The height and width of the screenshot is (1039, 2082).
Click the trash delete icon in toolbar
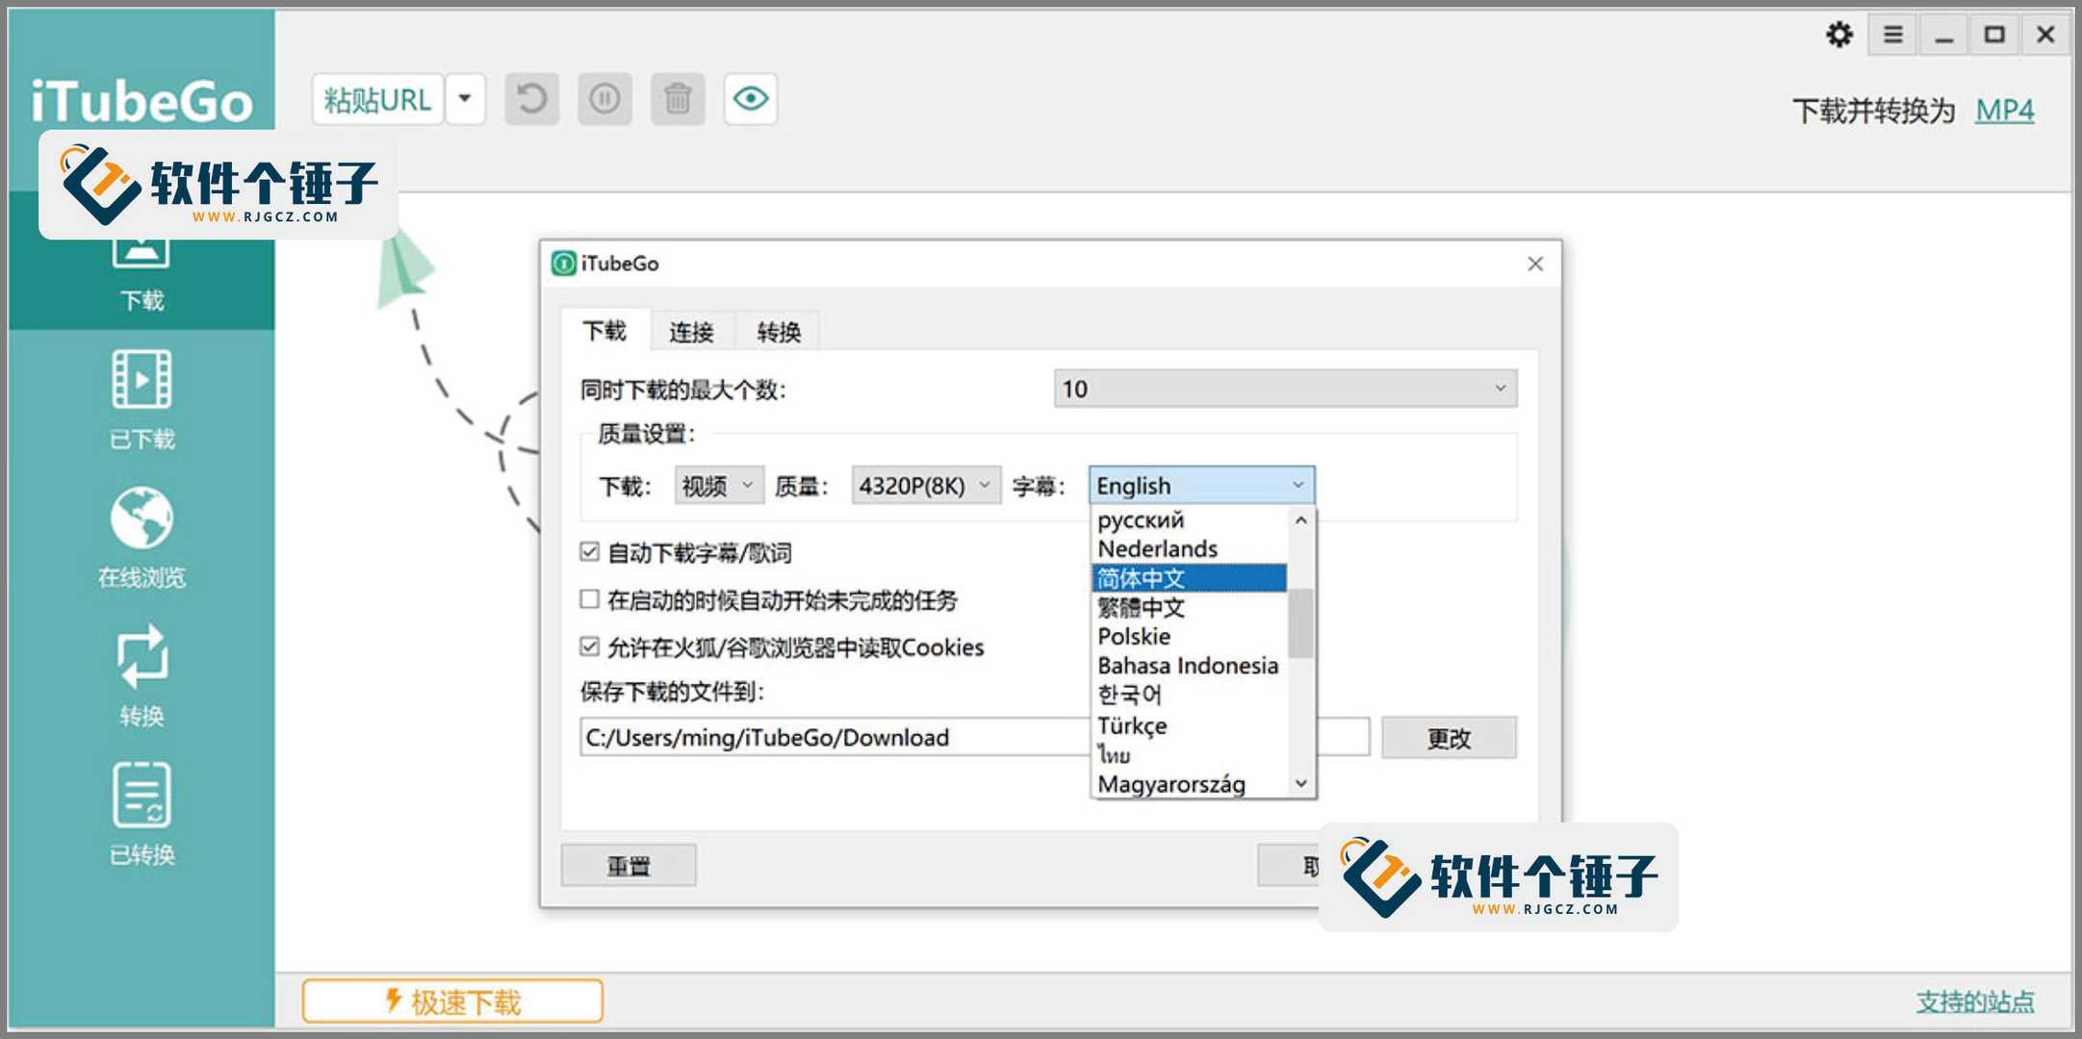pyautogui.click(x=678, y=99)
